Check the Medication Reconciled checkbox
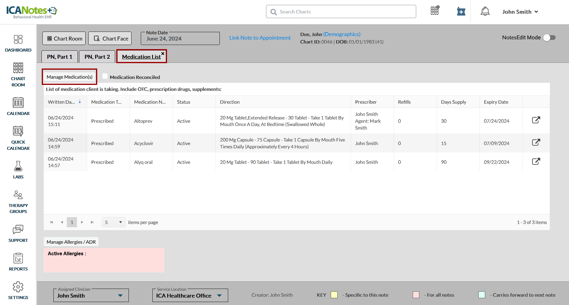This screenshot has width=569, height=305. (105, 76)
